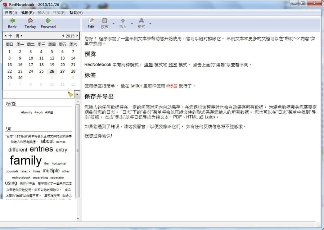Expand the 模板 dropdown arrow
The width and height of the screenshot is (324, 230).
(113, 23)
